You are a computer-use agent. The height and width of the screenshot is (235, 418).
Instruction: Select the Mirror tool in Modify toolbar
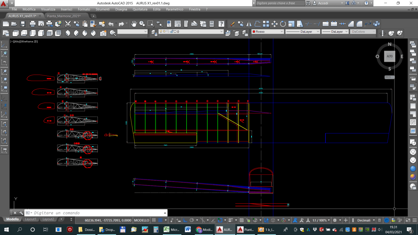coord(249,24)
